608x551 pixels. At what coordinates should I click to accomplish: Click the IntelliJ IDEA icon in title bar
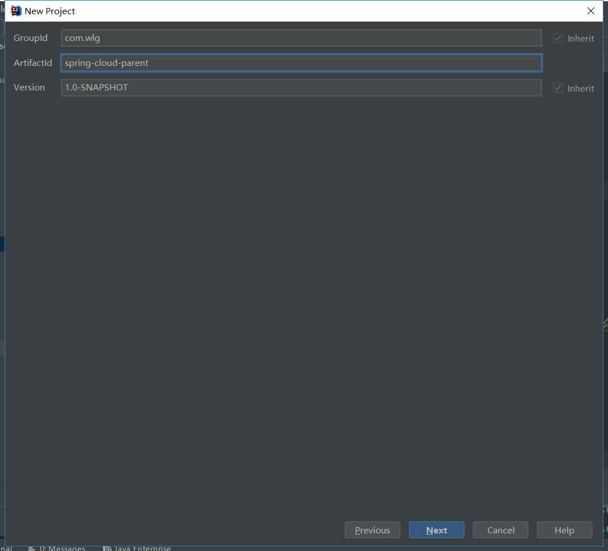(15, 11)
